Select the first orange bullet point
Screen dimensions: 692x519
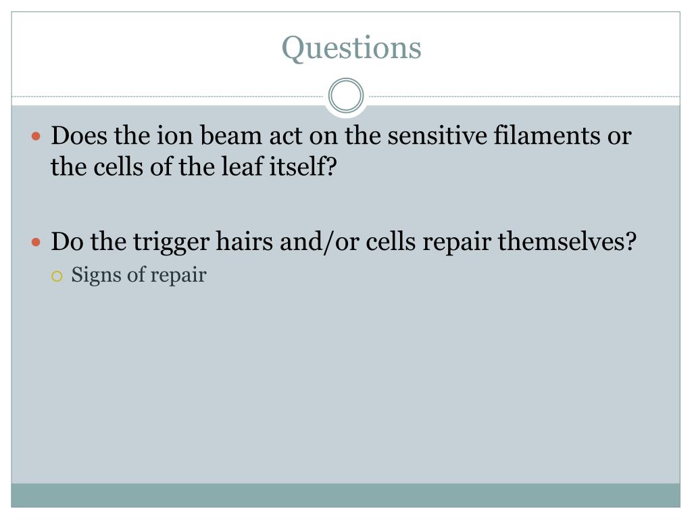tap(36, 136)
